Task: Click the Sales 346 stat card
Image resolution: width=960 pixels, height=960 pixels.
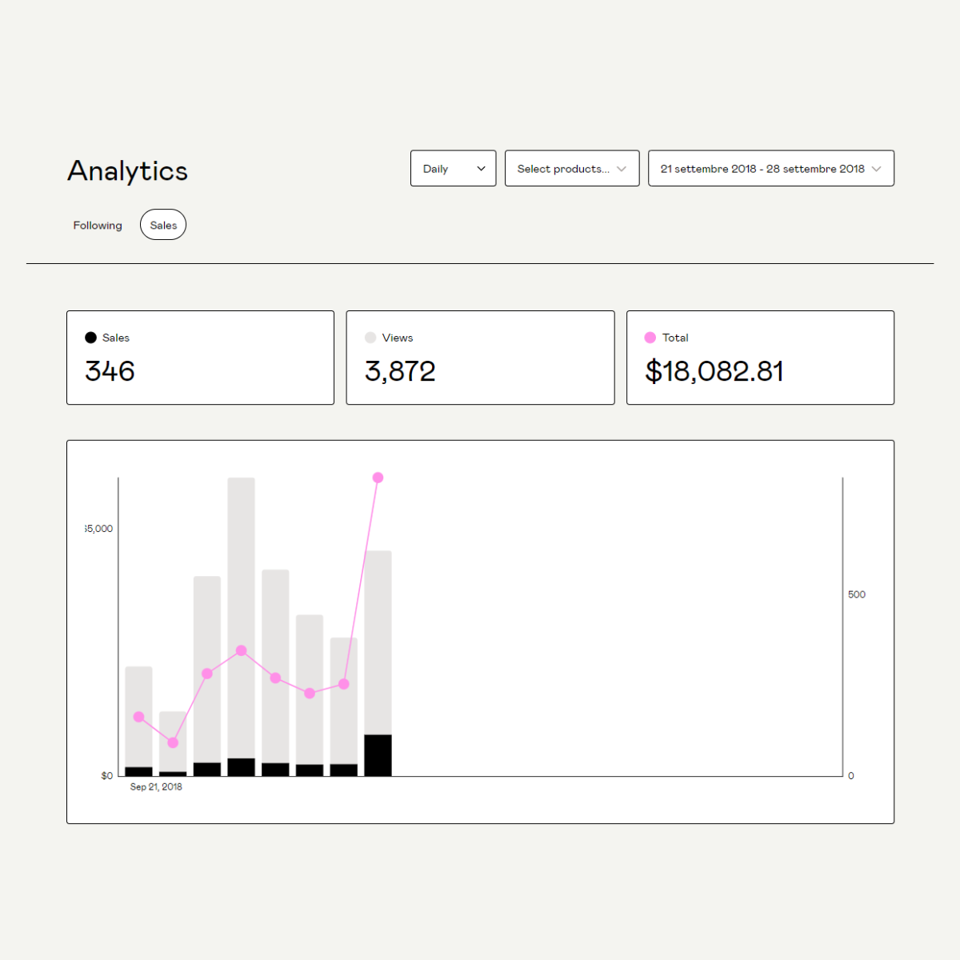Action: (x=200, y=358)
